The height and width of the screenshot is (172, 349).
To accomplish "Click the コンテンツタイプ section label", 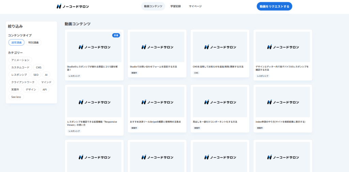I will [x=20, y=35].
